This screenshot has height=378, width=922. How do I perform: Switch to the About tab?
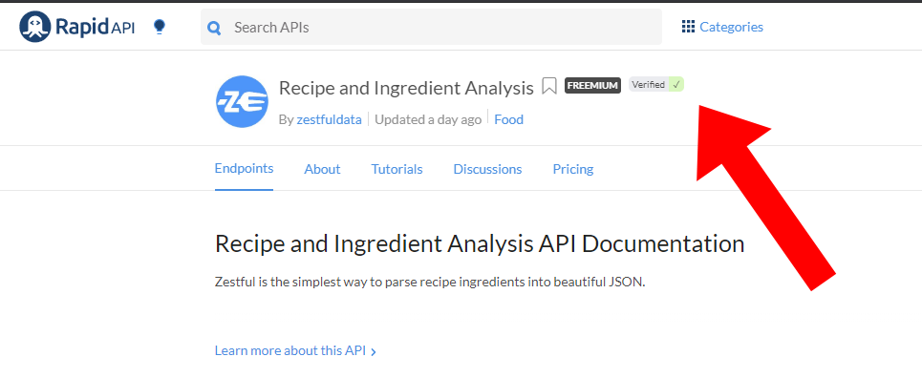[322, 169]
